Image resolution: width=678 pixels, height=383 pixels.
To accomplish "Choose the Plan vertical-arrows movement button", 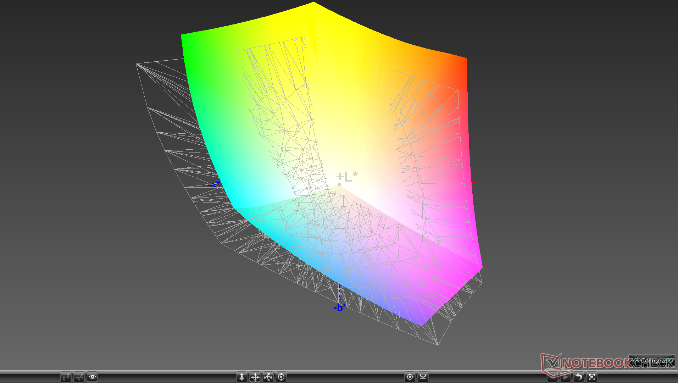I will [x=242, y=377].
